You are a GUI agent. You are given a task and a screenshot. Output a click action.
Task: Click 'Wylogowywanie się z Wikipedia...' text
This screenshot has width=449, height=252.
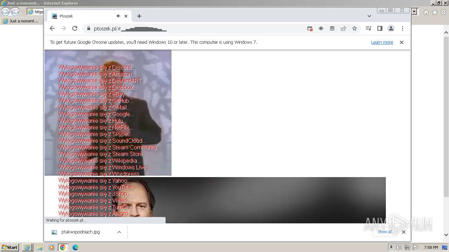100,161
